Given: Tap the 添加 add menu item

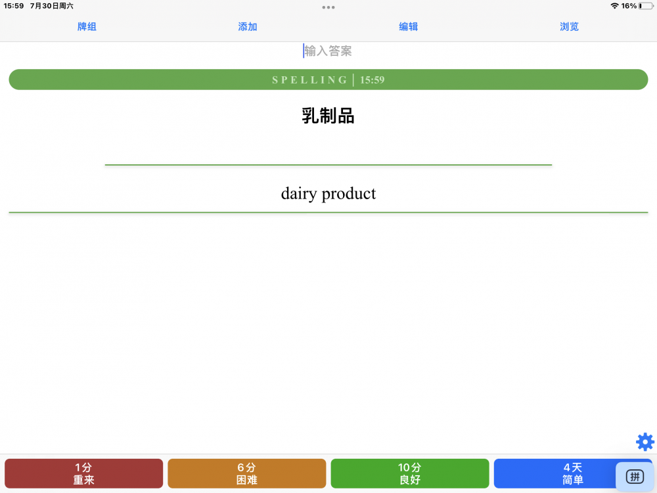Looking at the screenshot, I should [x=247, y=26].
